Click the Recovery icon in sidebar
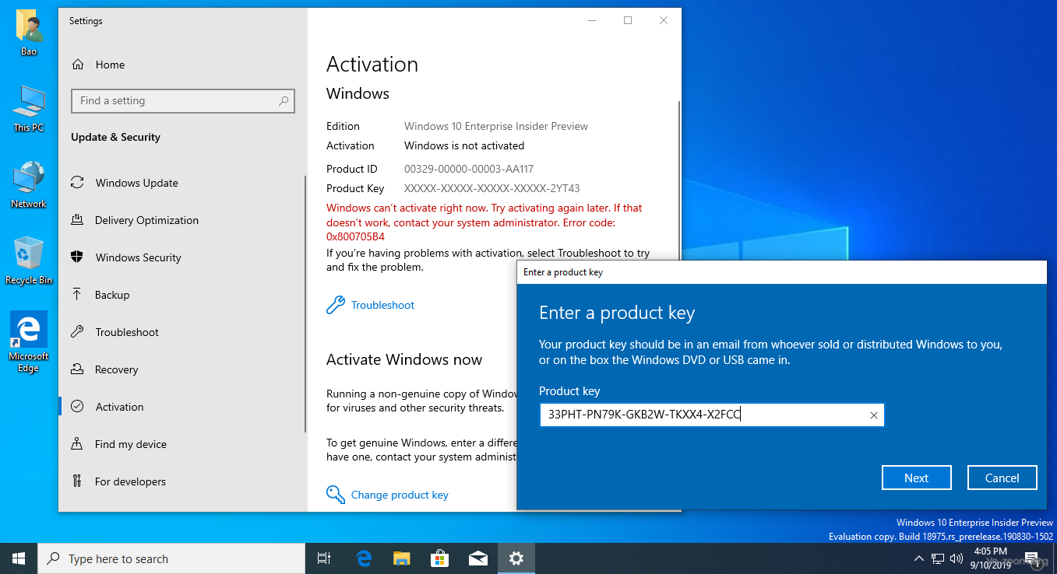 (x=77, y=369)
